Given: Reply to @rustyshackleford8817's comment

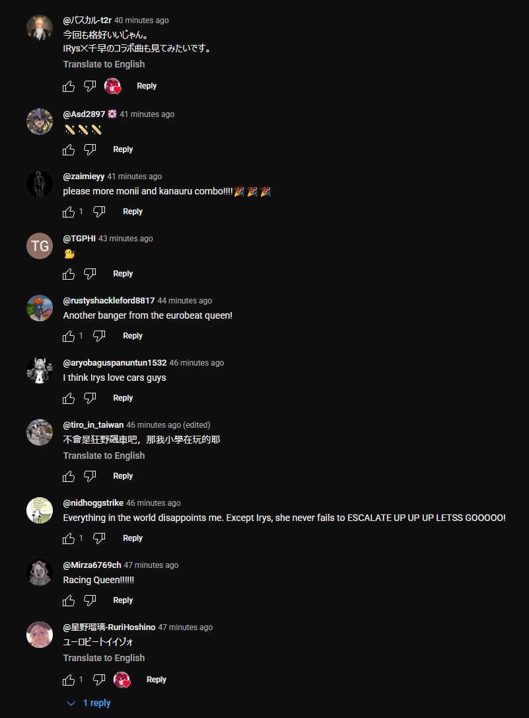Looking at the screenshot, I should point(133,336).
